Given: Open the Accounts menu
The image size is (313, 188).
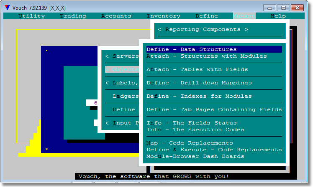Looking at the screenshot, I should coord(116,16).
